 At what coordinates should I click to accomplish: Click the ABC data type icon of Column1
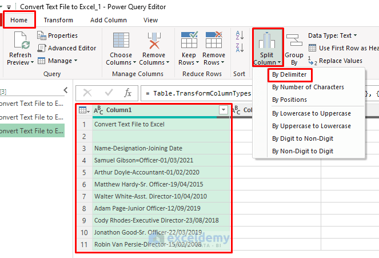coord(98,110)
